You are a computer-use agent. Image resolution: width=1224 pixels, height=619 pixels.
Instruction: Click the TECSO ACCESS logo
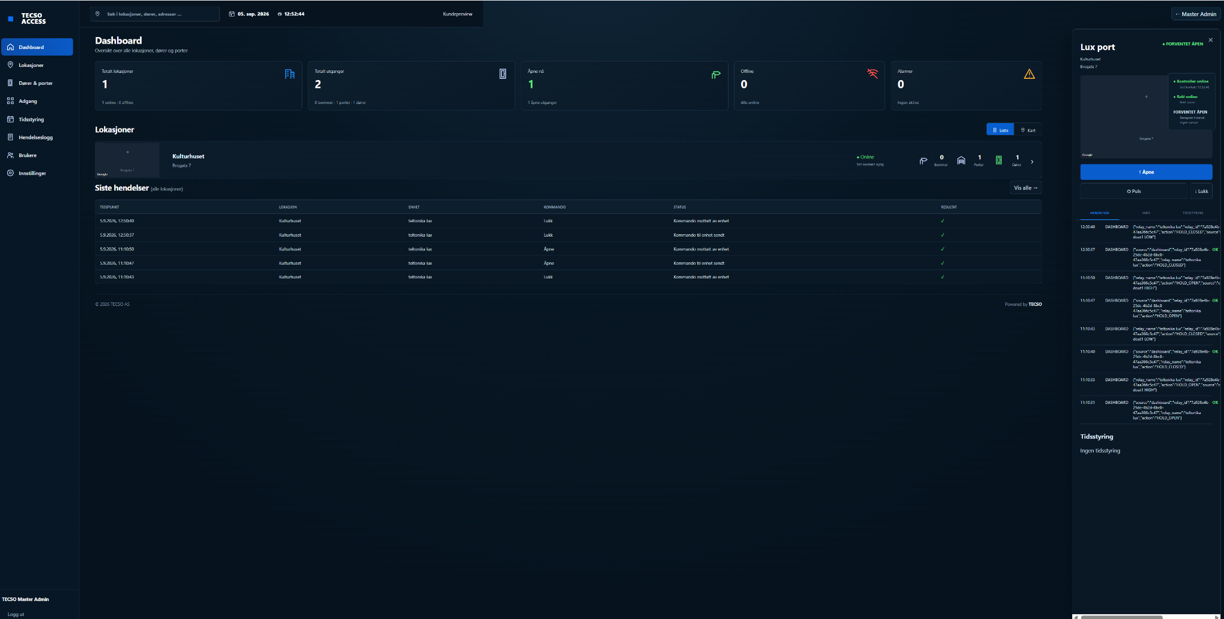pyautogui.click(x=27, y=19)
